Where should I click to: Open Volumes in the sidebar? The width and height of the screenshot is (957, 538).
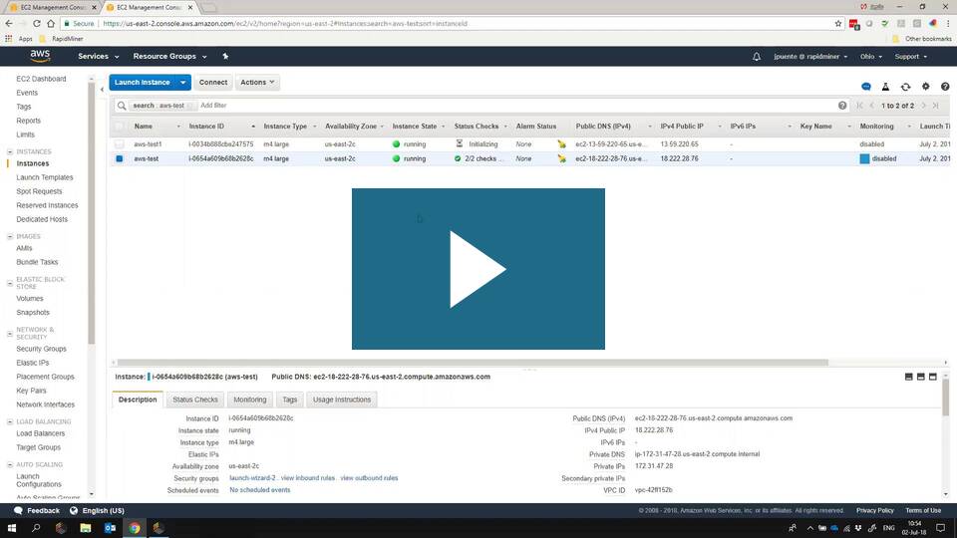[29, 298]
